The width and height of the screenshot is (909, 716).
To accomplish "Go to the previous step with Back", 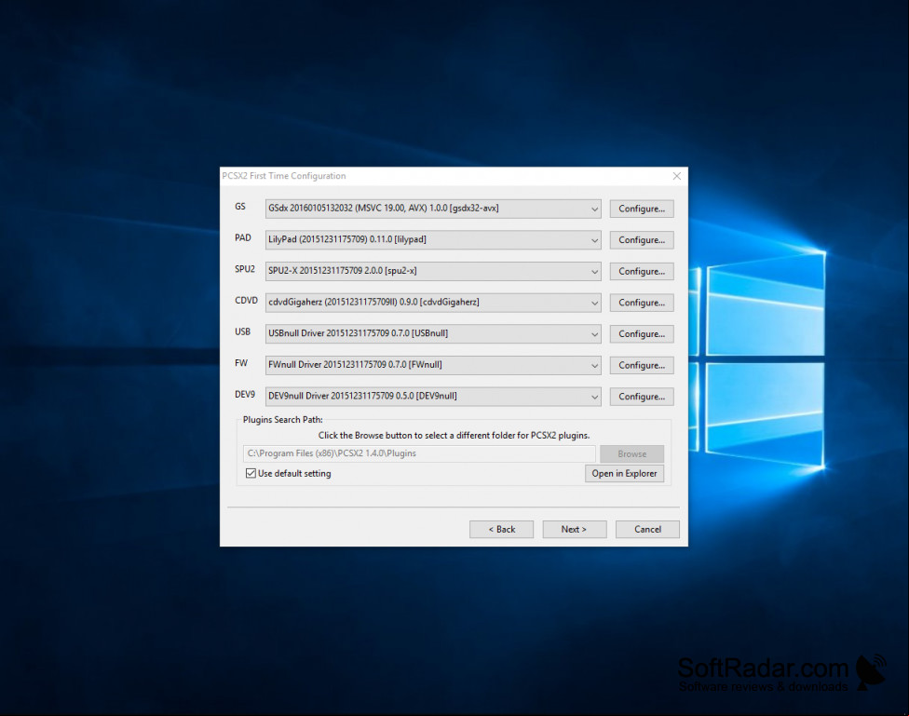I will [501, 529].
